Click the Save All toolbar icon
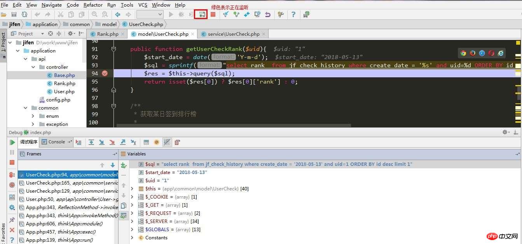This screenshot has height=244, width=522. pos(14,14)
